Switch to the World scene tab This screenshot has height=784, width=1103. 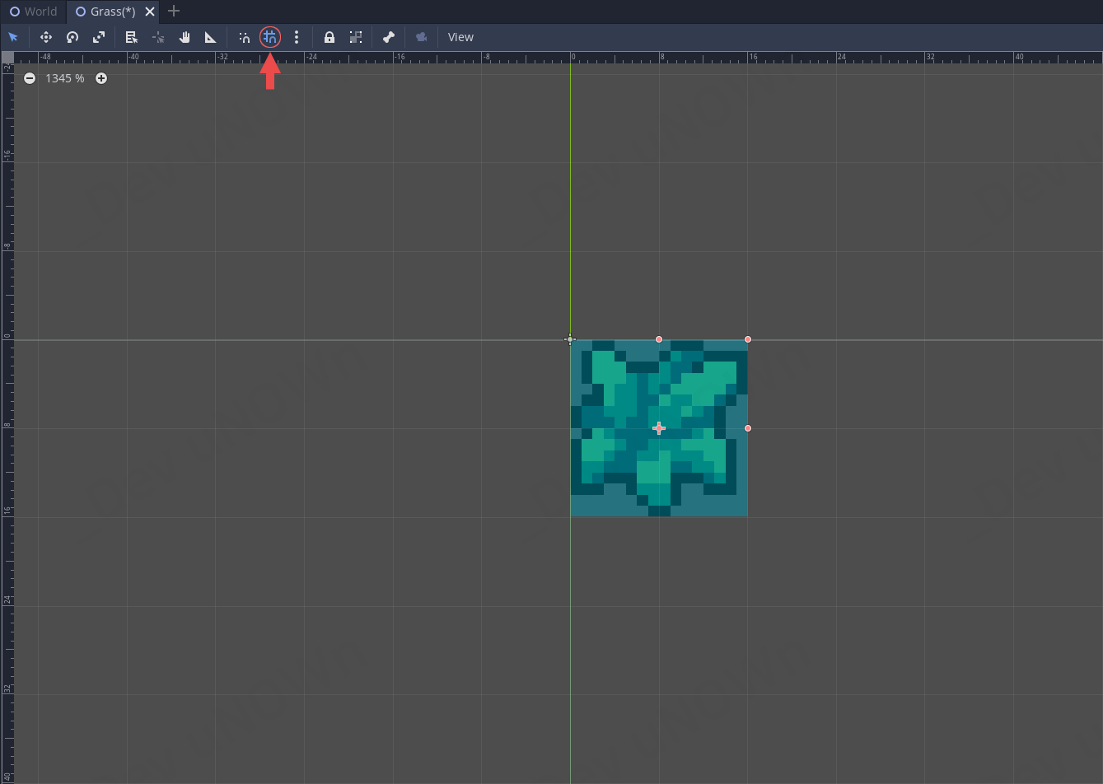click(x=34, y=12)
